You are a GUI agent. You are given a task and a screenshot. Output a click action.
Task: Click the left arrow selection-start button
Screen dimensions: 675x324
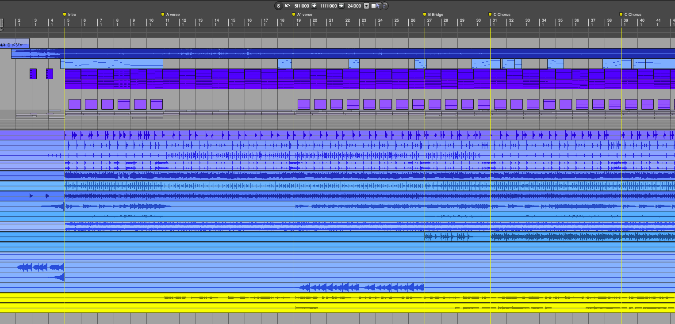point(314,6)
